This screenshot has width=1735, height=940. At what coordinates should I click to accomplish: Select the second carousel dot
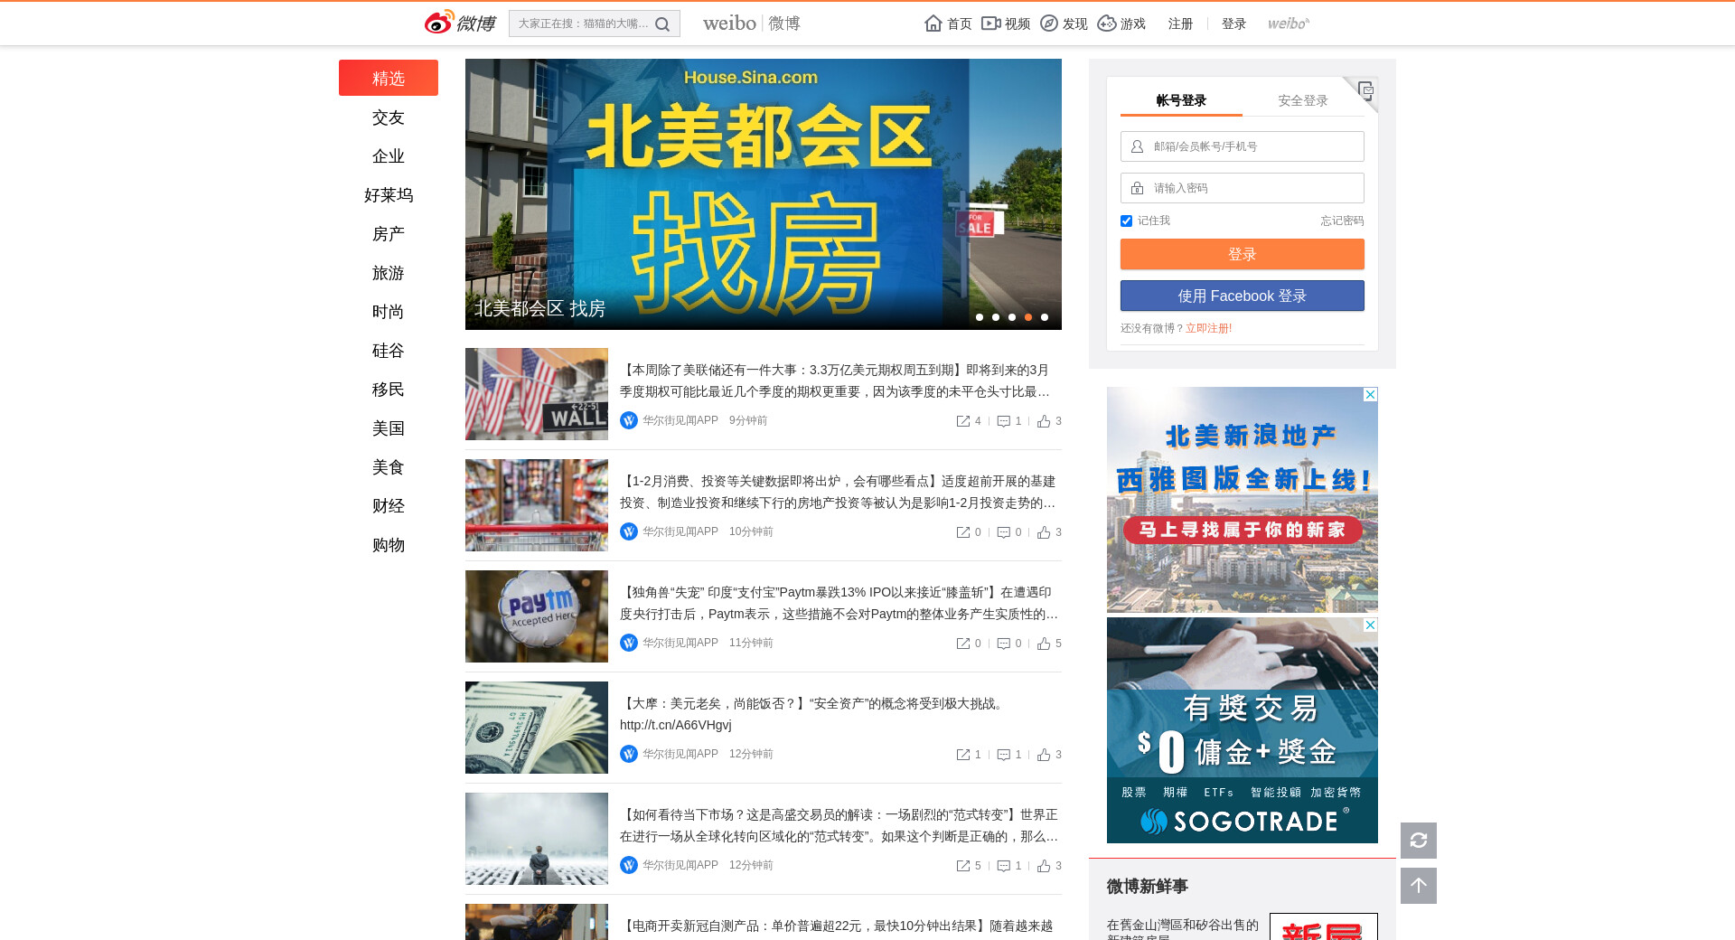click(996, 317)
